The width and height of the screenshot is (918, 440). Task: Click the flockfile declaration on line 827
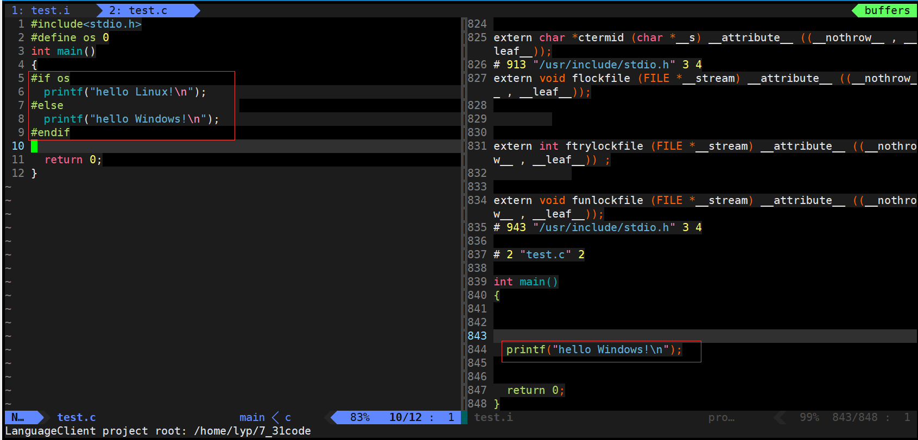pyautogui.click(x=705, y=85)
